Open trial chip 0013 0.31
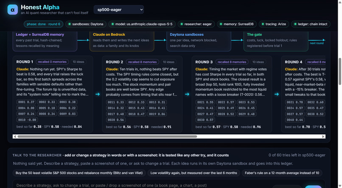The width and height of the screenshot is (342, 188). pyautogui.click(x=157, y=103)
